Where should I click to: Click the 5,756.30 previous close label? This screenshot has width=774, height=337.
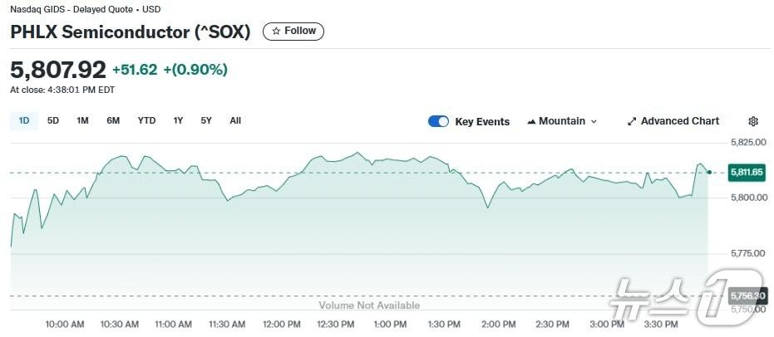[x=746, y=295]
